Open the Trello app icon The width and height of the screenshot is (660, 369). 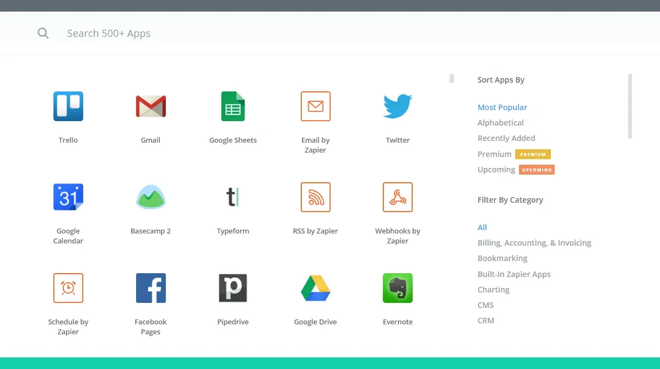[x=68, y=106]
